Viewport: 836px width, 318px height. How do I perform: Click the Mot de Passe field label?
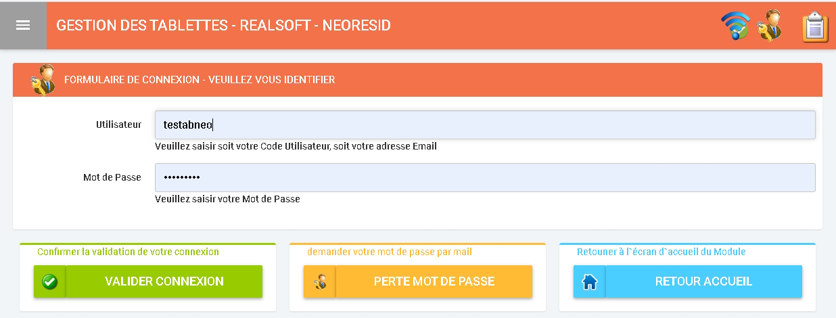pyautogui.click(x=108, y=177)
